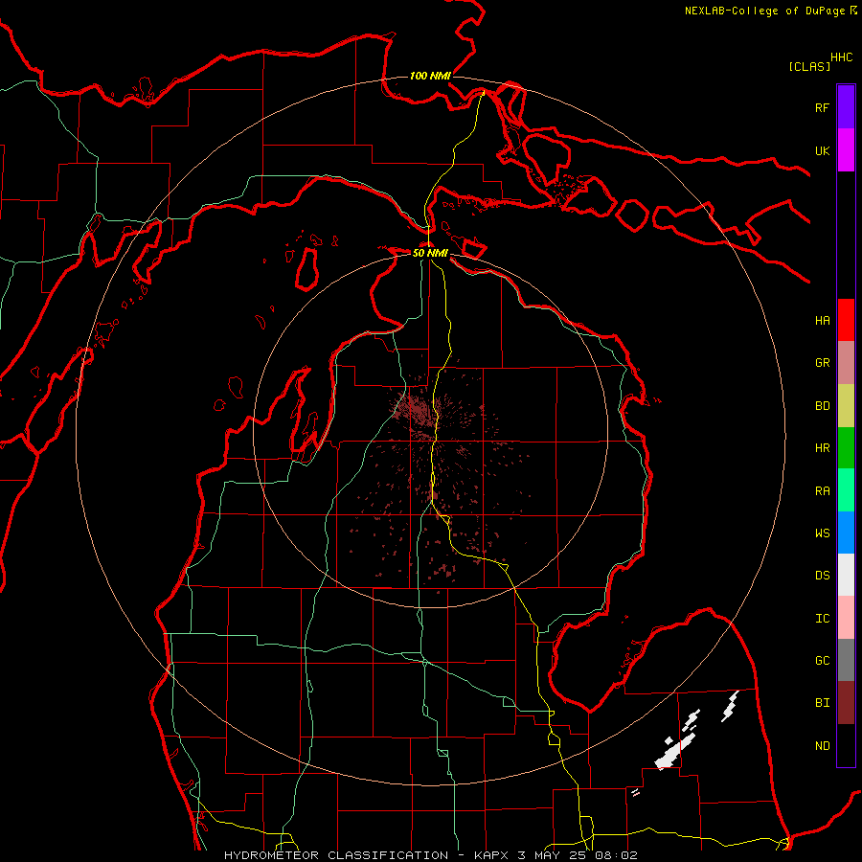The width and height of the screenshot is (862, 862).
Task: Pick the yellow BD legend swatch
Action: [846, 406]
